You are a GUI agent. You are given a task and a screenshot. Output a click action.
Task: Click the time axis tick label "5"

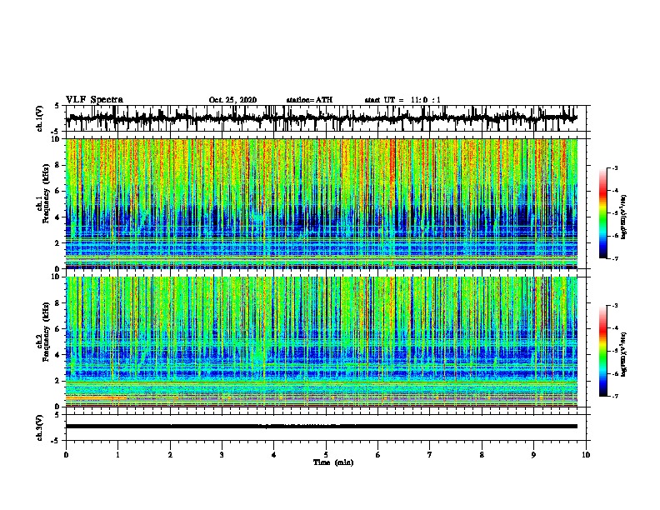pyautogui.click(x=326, y=455)
